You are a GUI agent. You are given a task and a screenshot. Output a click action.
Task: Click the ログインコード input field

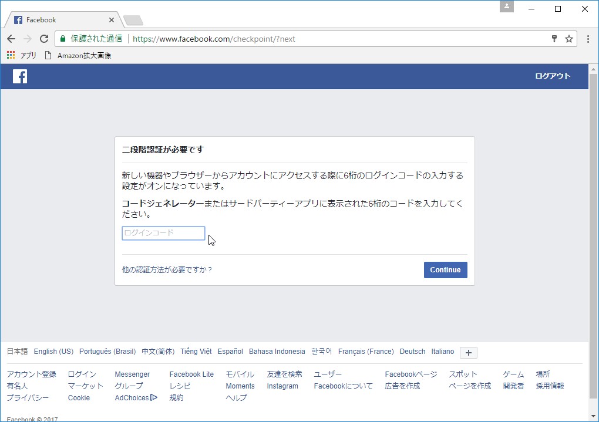pos(163,232)
